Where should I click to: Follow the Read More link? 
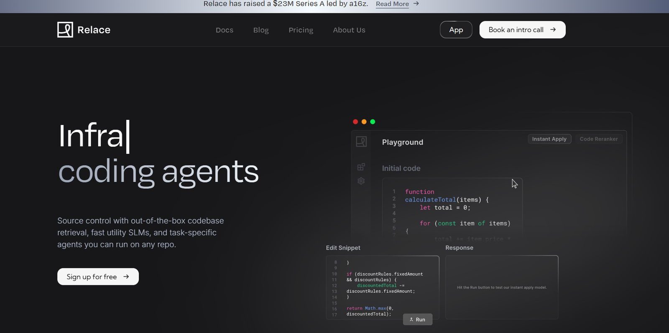click(392, 4)
